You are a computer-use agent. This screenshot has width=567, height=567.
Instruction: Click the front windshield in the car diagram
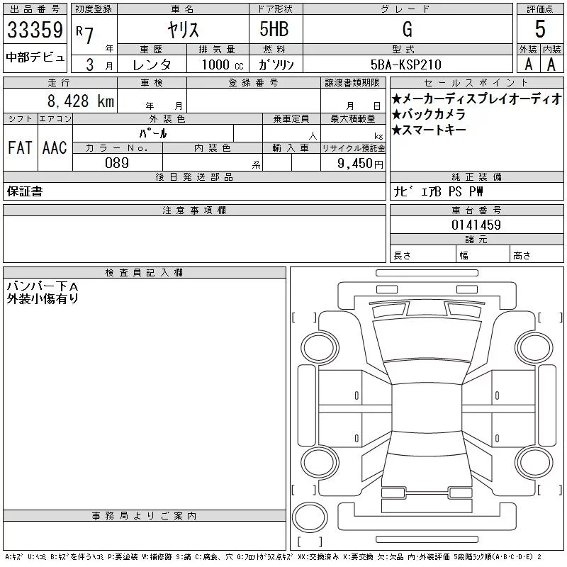tap(427, 371)
